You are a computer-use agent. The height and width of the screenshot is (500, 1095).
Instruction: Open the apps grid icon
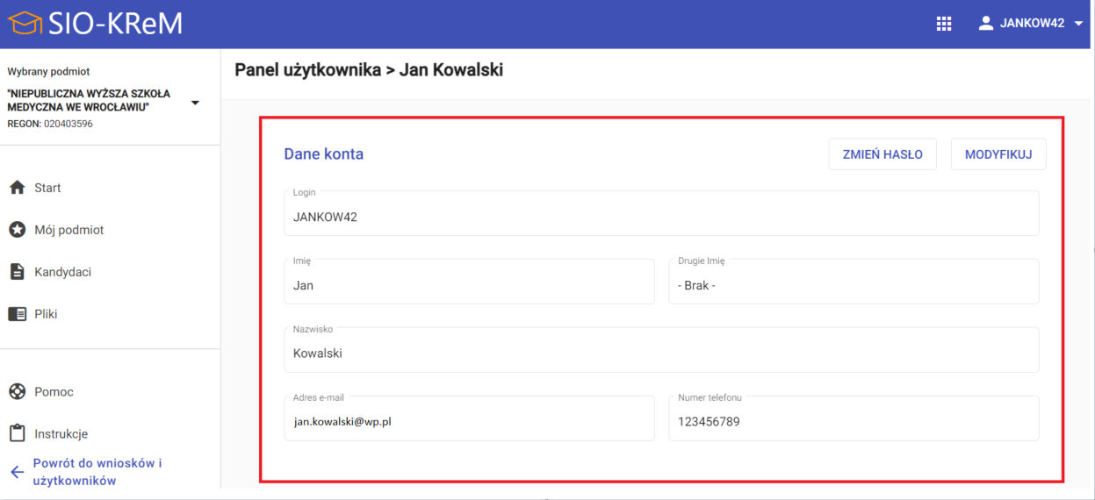point(944,24)
